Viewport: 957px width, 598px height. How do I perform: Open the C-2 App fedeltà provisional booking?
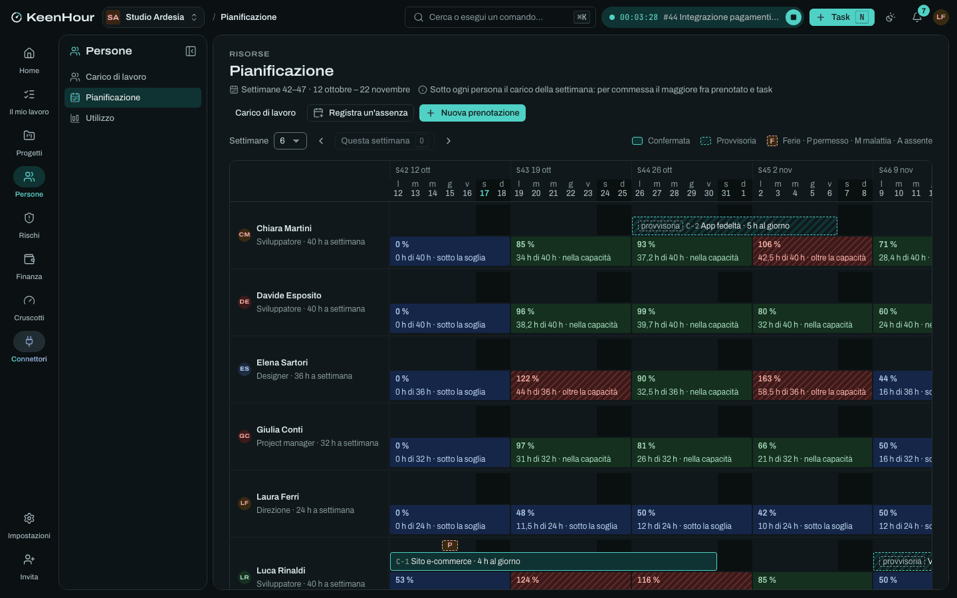tap(734, 226)
